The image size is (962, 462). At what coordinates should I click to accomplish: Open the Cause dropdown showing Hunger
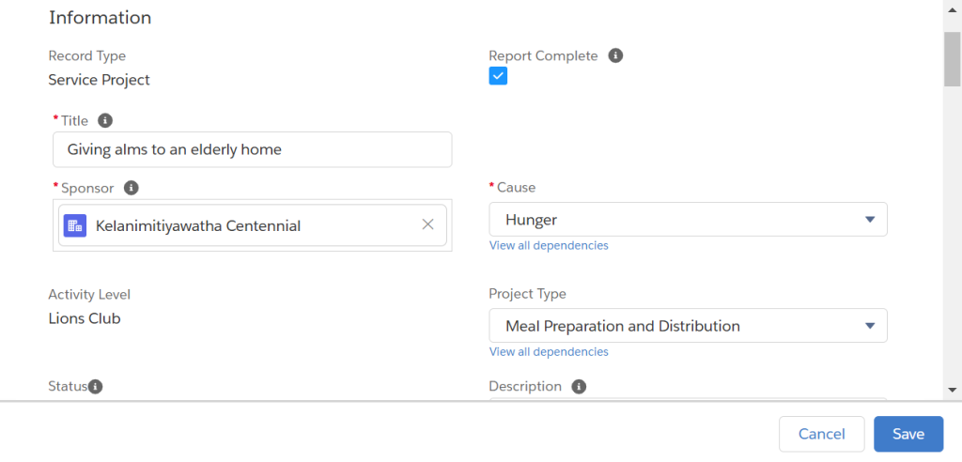[x=688, y=220]
